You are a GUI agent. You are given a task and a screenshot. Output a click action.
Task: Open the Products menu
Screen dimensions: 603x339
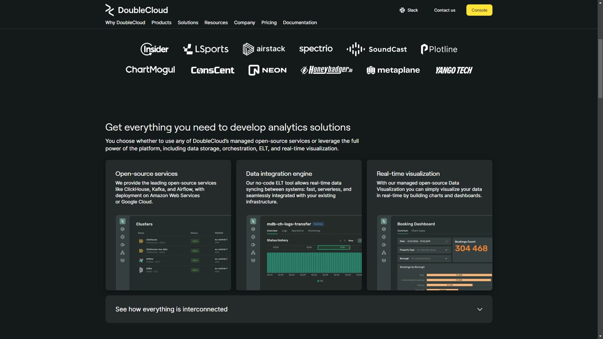(x=161, y=23)
